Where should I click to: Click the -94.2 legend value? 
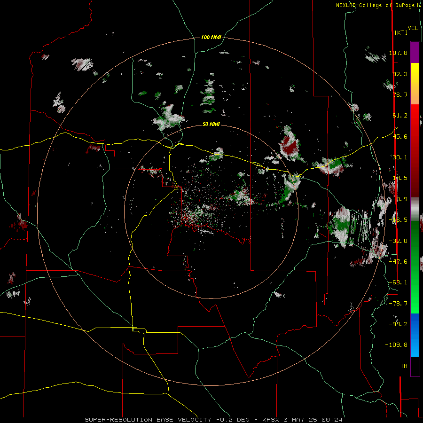(398, 324)
